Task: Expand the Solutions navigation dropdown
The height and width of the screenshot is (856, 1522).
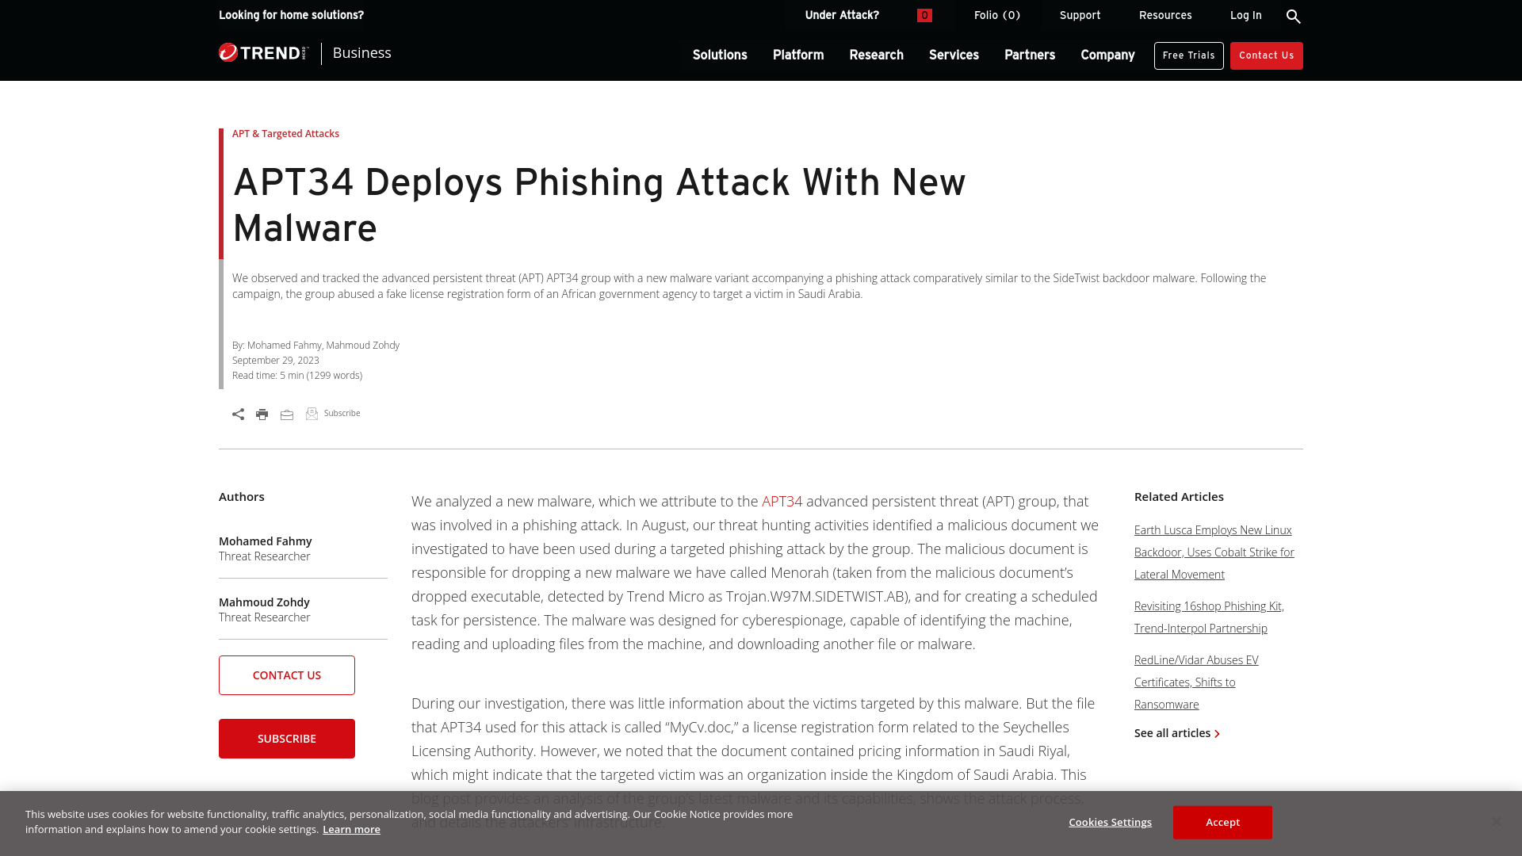Action: coord(719,55)
